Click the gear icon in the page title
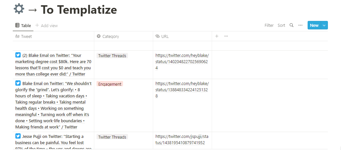 click(x=19, y=9)
